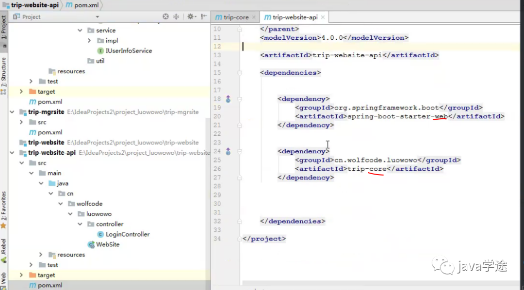Open the Project view type dropdown
This screenshot has height=290, width=524.
click(97, 16)
